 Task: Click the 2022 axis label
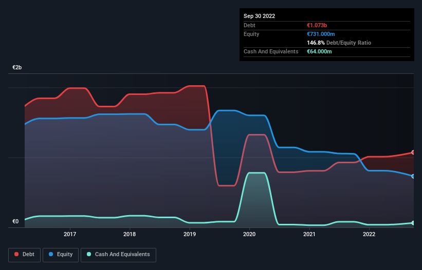click(369, 234)
